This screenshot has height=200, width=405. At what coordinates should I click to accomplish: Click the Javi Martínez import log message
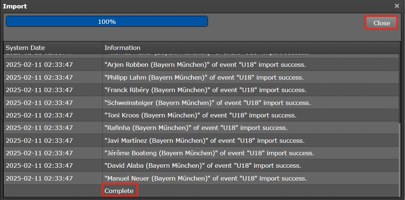point(204,141)
